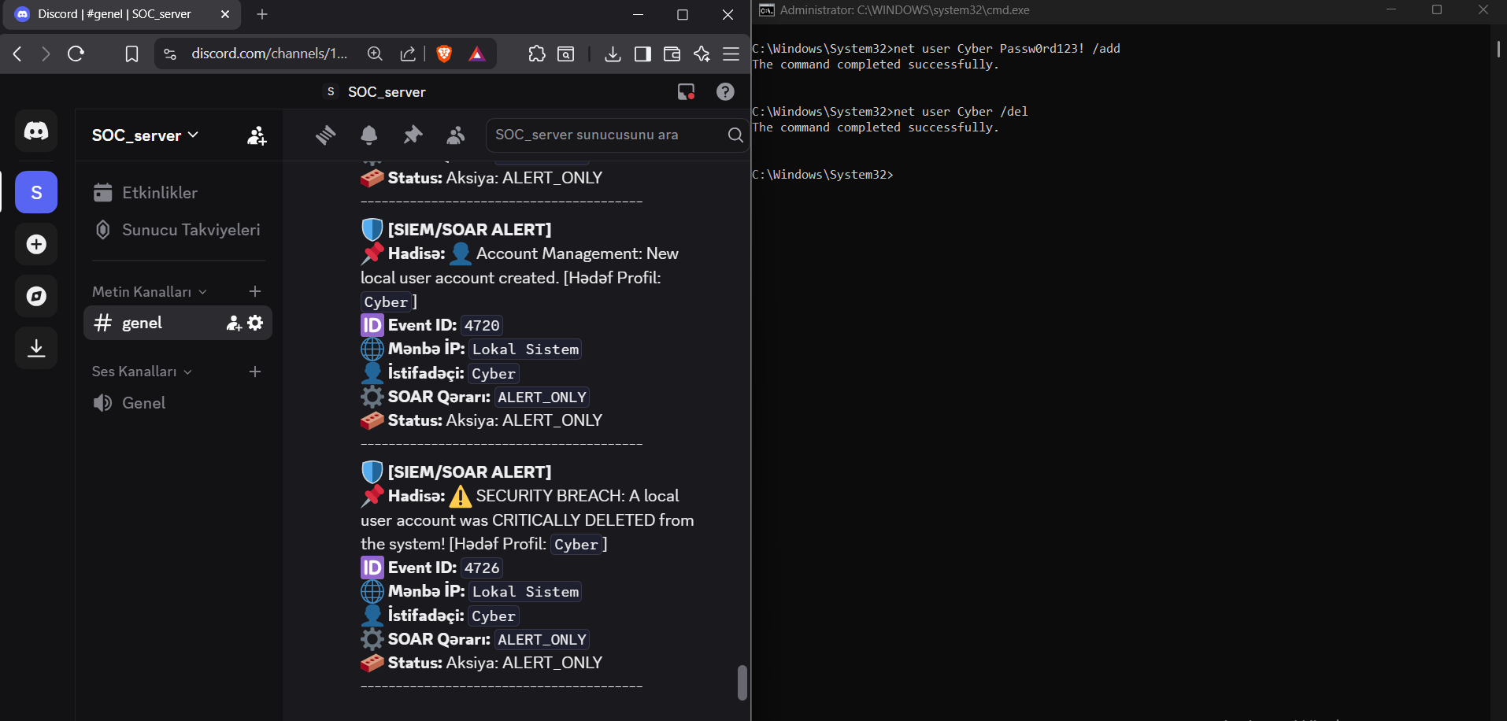Open Sunucu Takviyeleri boosts item
Screen dimensions: 1507x721
(x=178, y=230)
